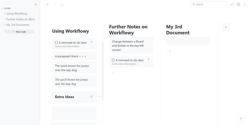The height and width of the screenshot is (125, 249).
Task: Open the three-dot options menu top right
Action: point(244,5)
